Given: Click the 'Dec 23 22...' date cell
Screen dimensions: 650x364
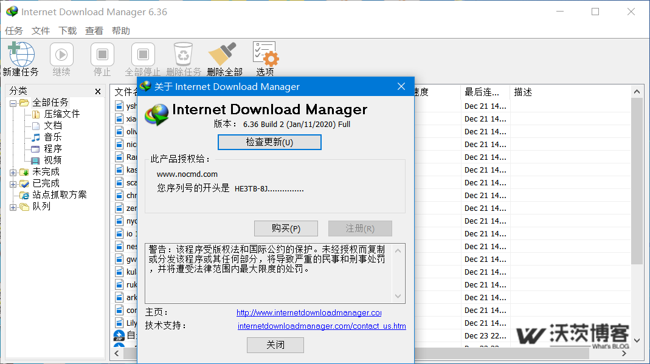Looking at the screenshot, I should 485,336.
